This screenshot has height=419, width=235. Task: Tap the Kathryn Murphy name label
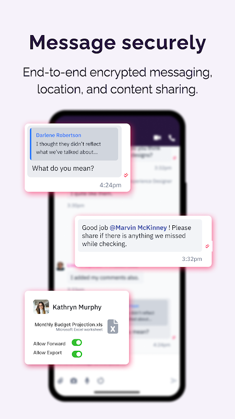(x=77, y=307)
